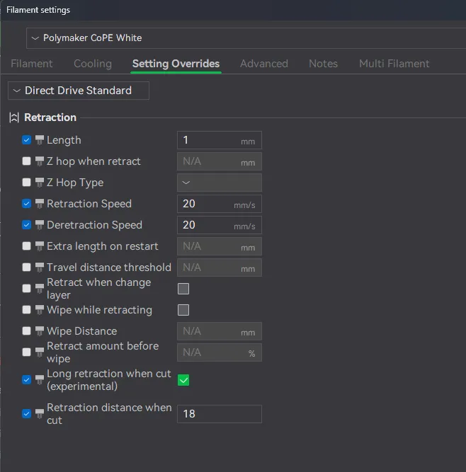This screenshot has height=472, width=466.
Task: Uncheck the Retraction Speed override
Action: point(26,204)
